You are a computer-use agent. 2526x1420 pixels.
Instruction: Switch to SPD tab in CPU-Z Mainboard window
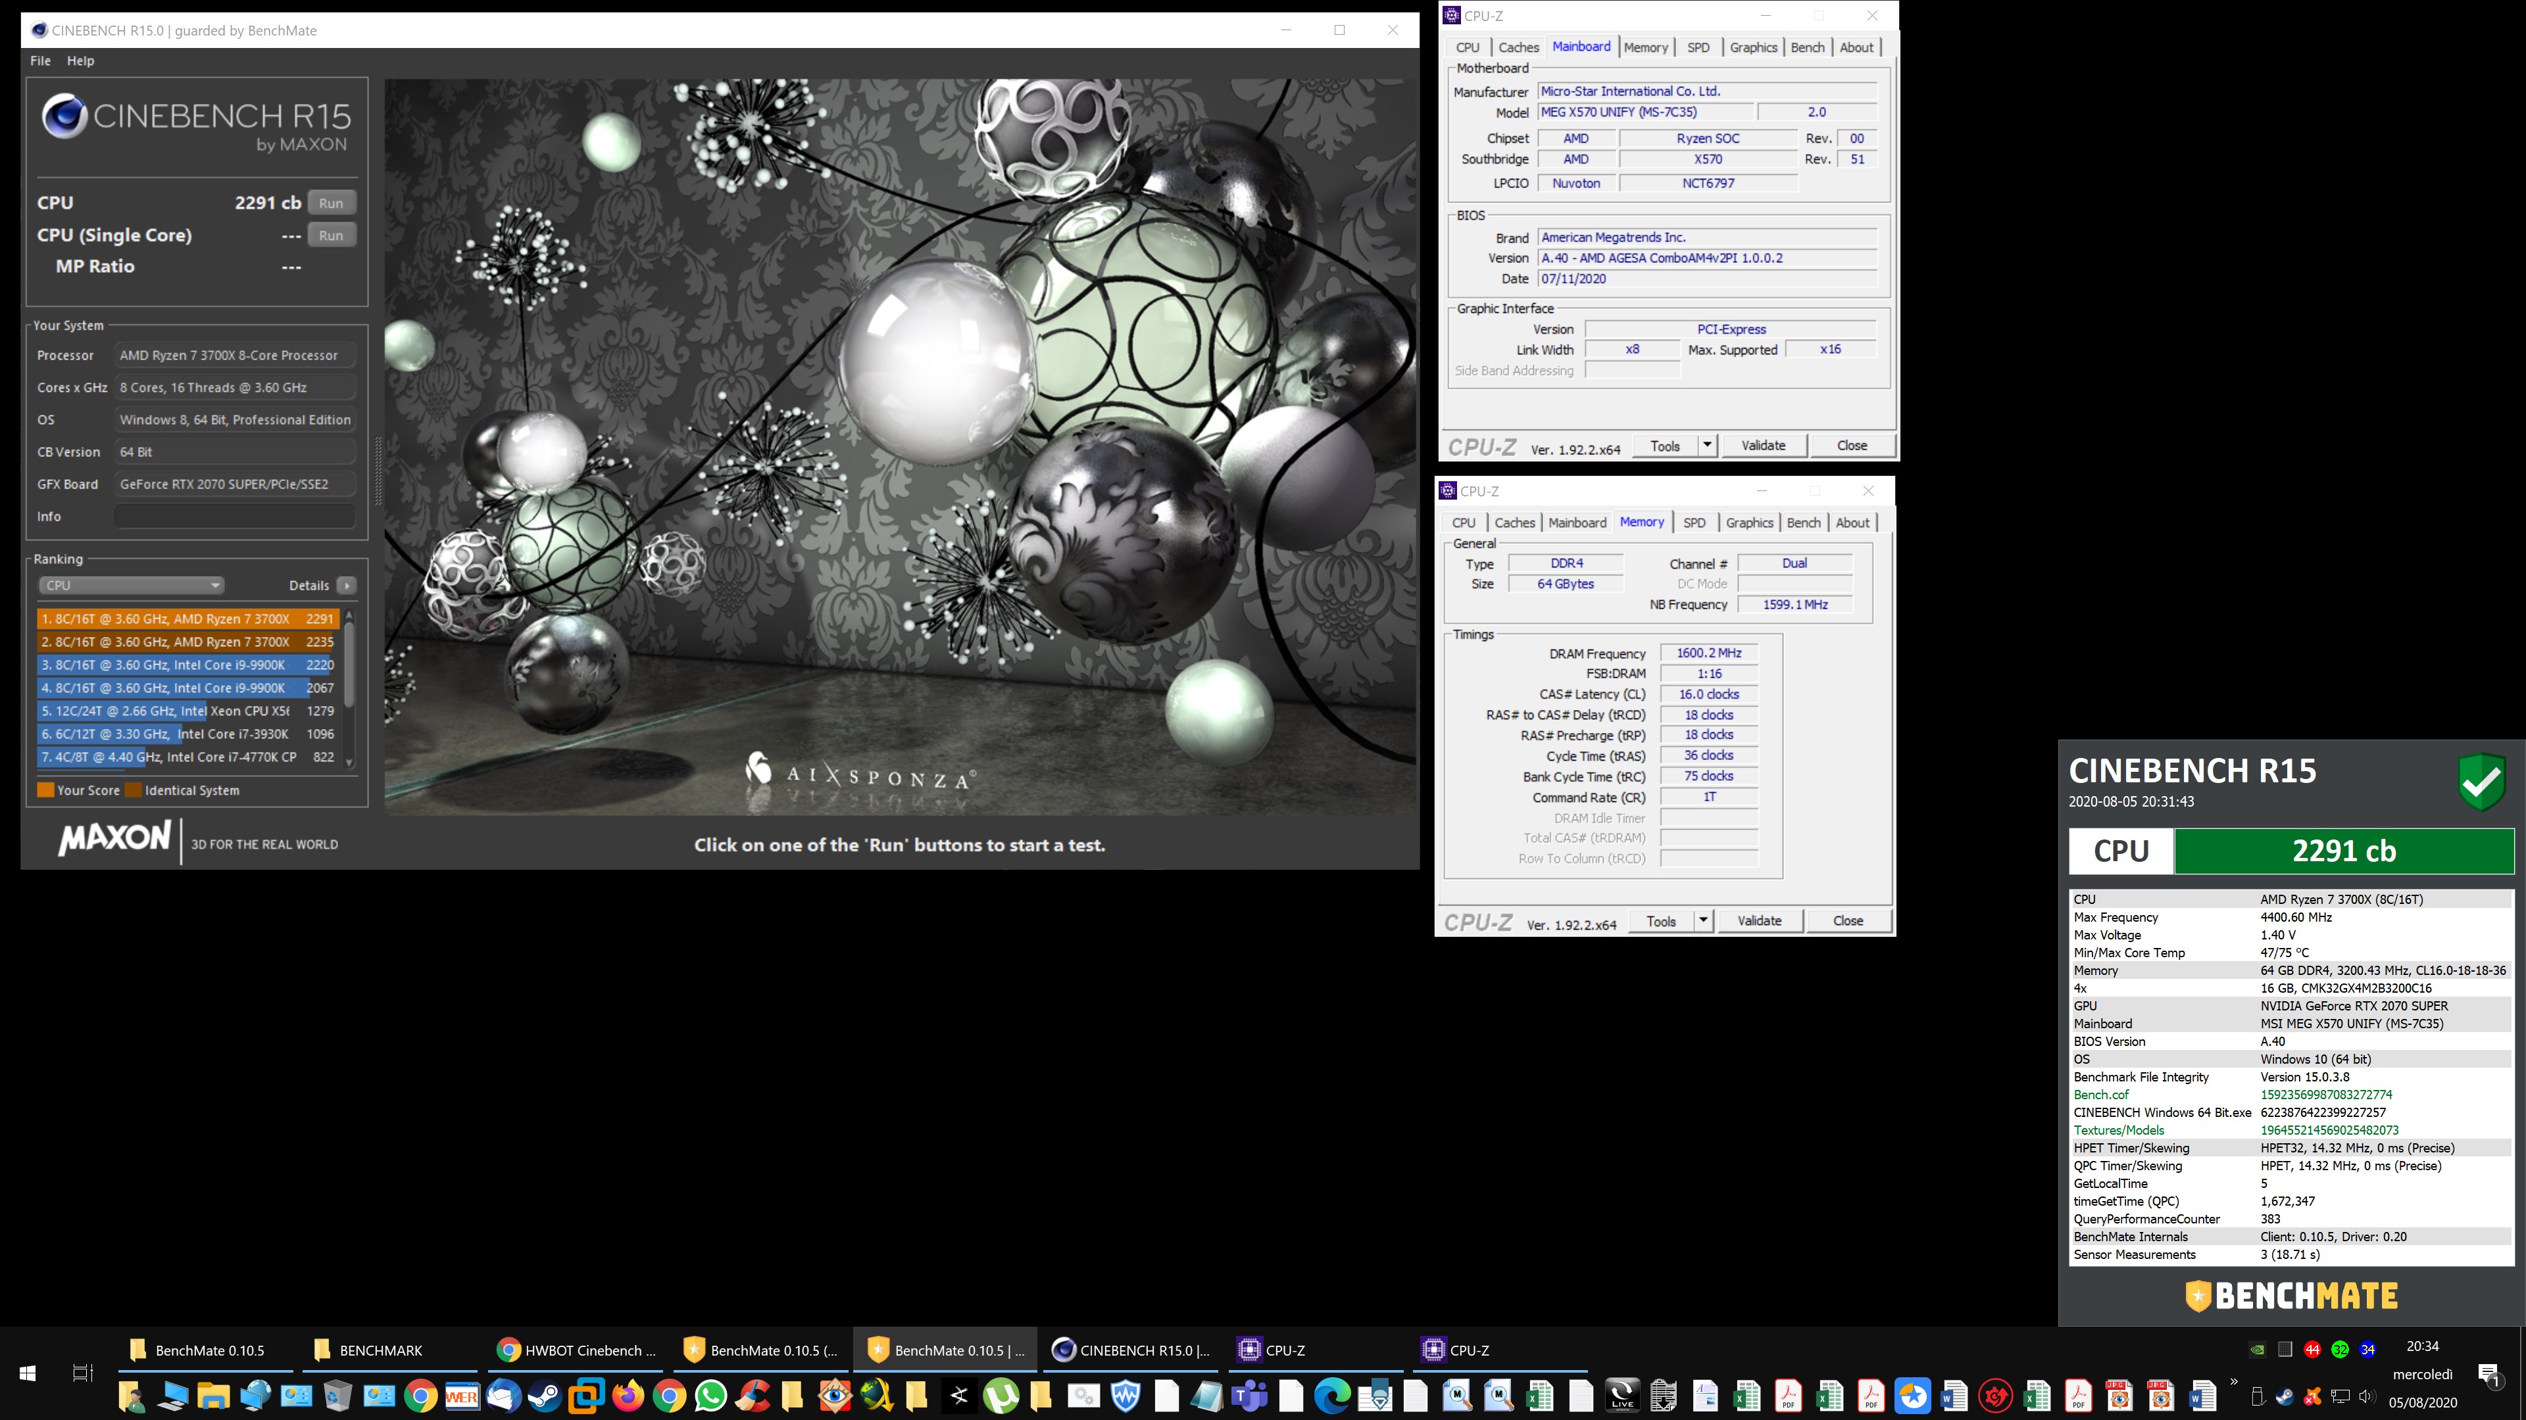[1698, 47]
